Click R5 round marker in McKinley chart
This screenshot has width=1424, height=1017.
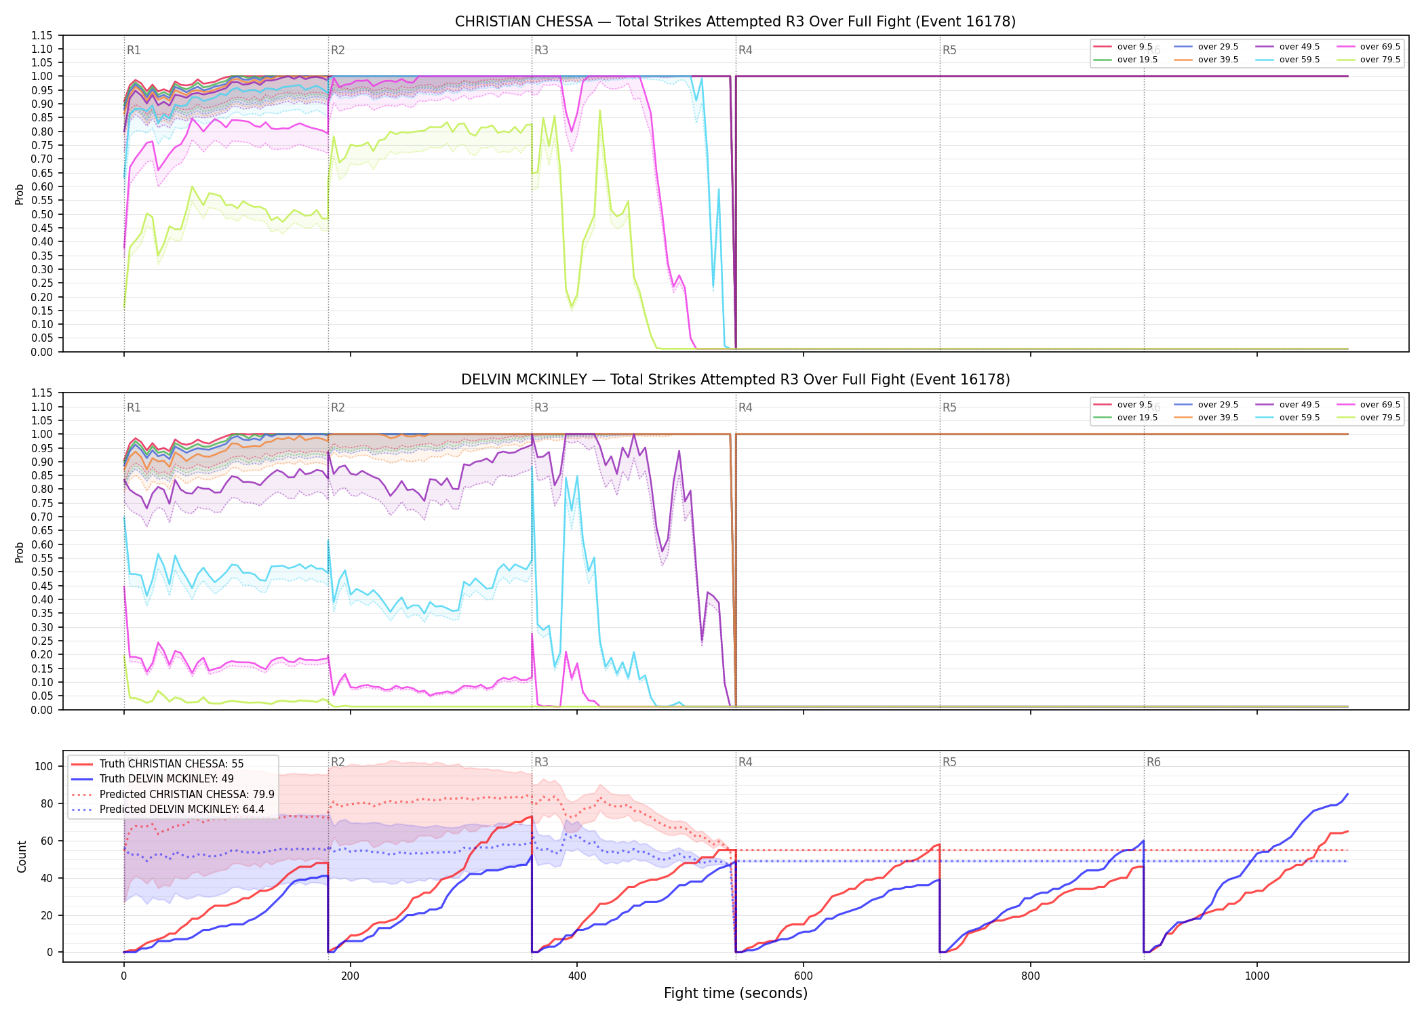click(x=949, y=407)
